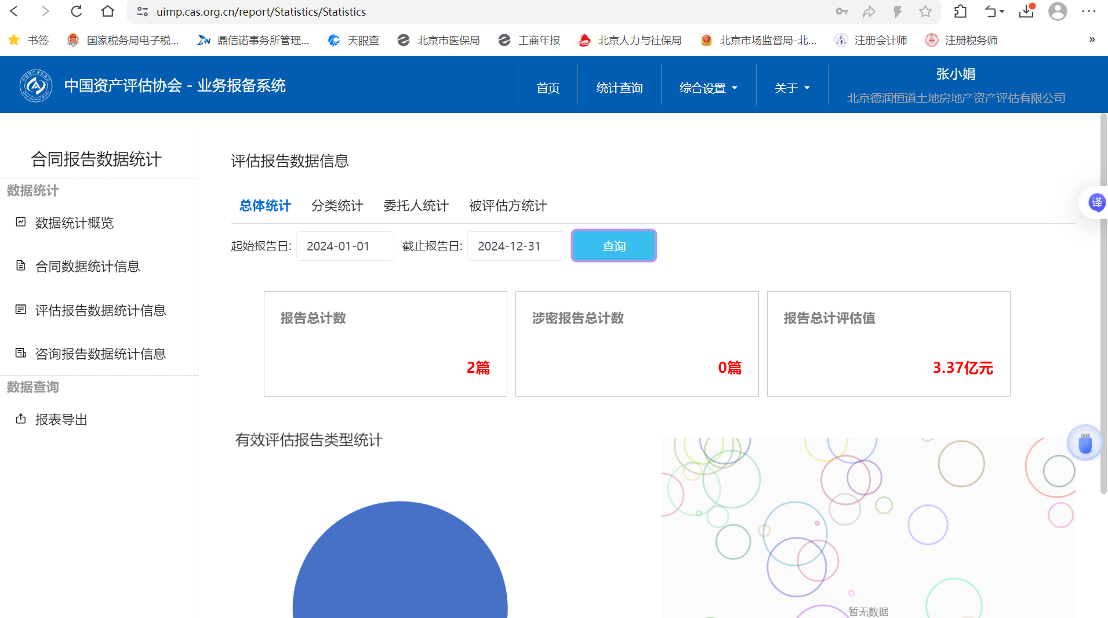This screenshot has height=618, width=1108.
Task: Click the browser profile avatar icon
Action: point(1058,12)
